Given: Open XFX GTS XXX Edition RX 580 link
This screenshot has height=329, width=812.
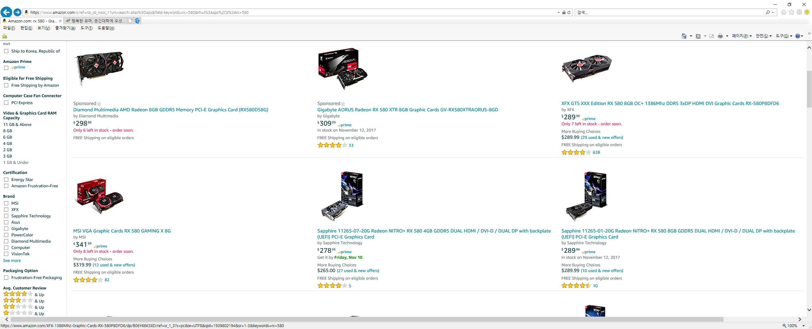Looking at the screenshot, I should pyautogui.click(x=670, y=103).
